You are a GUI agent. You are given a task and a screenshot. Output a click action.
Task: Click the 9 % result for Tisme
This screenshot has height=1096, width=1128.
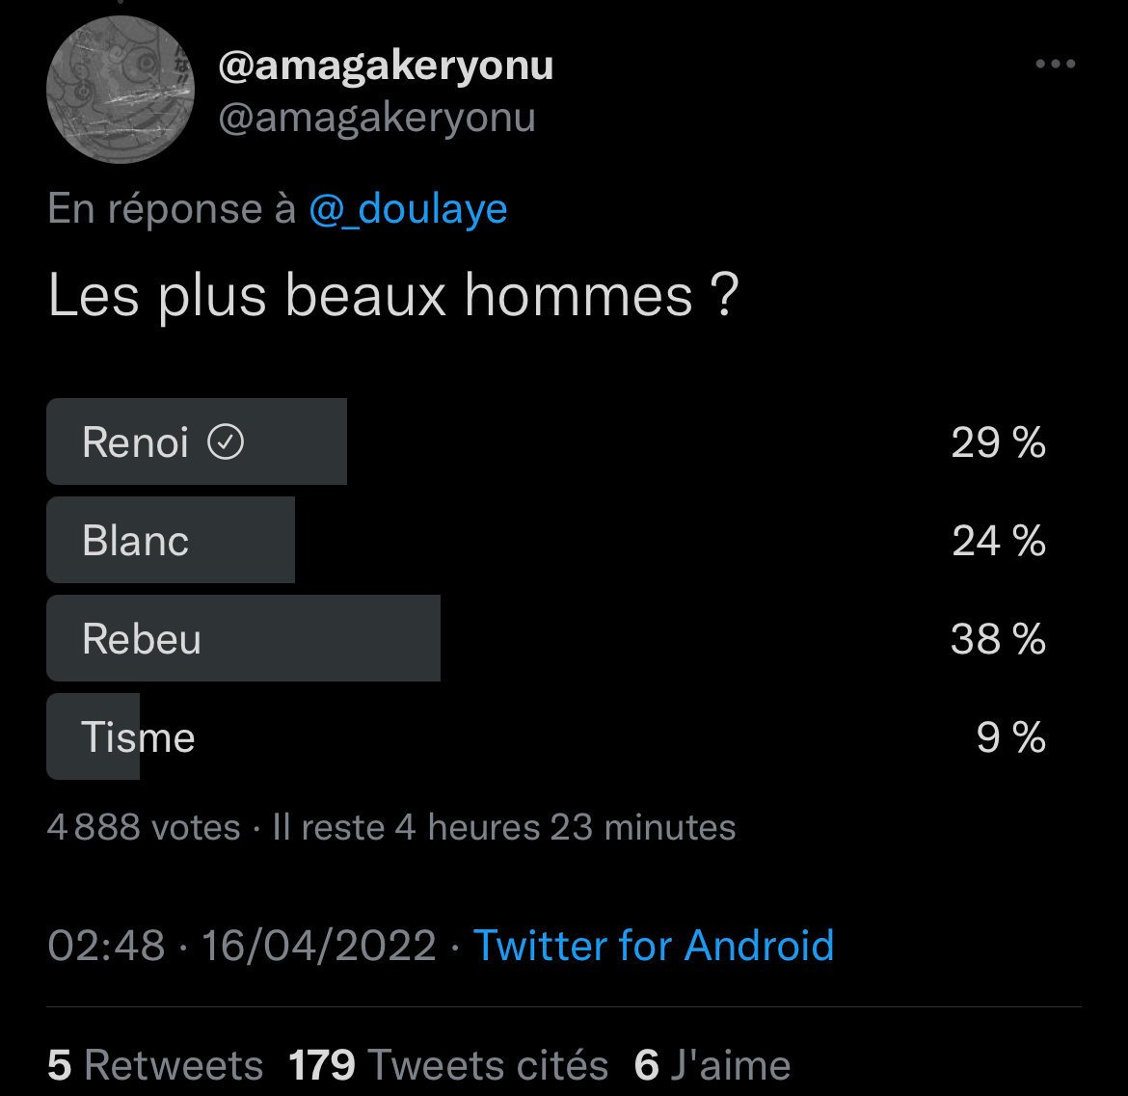[1010, 736]
